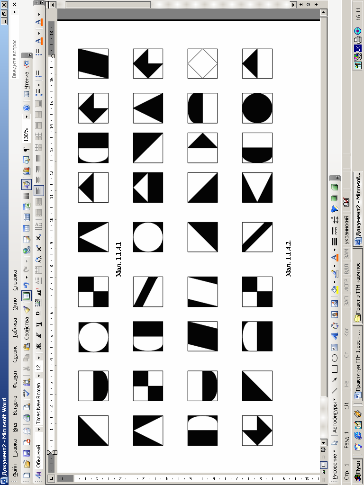The height and width of the screenshot is (485, 364).
Task: Toggle Bold (Ж) formatting
Action: click(39, 346)
